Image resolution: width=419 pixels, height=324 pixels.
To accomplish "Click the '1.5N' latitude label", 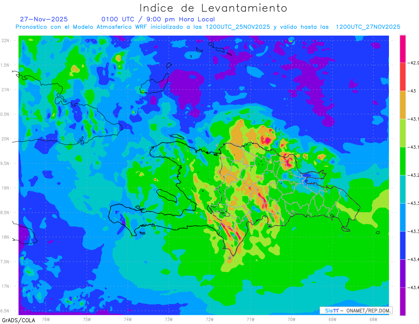I will [x=5, y=65].
